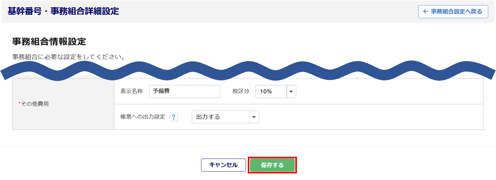
Task: Focus the 表示名称 field containing 予備費
Action: pyautogui.click(x=184, y=92)
